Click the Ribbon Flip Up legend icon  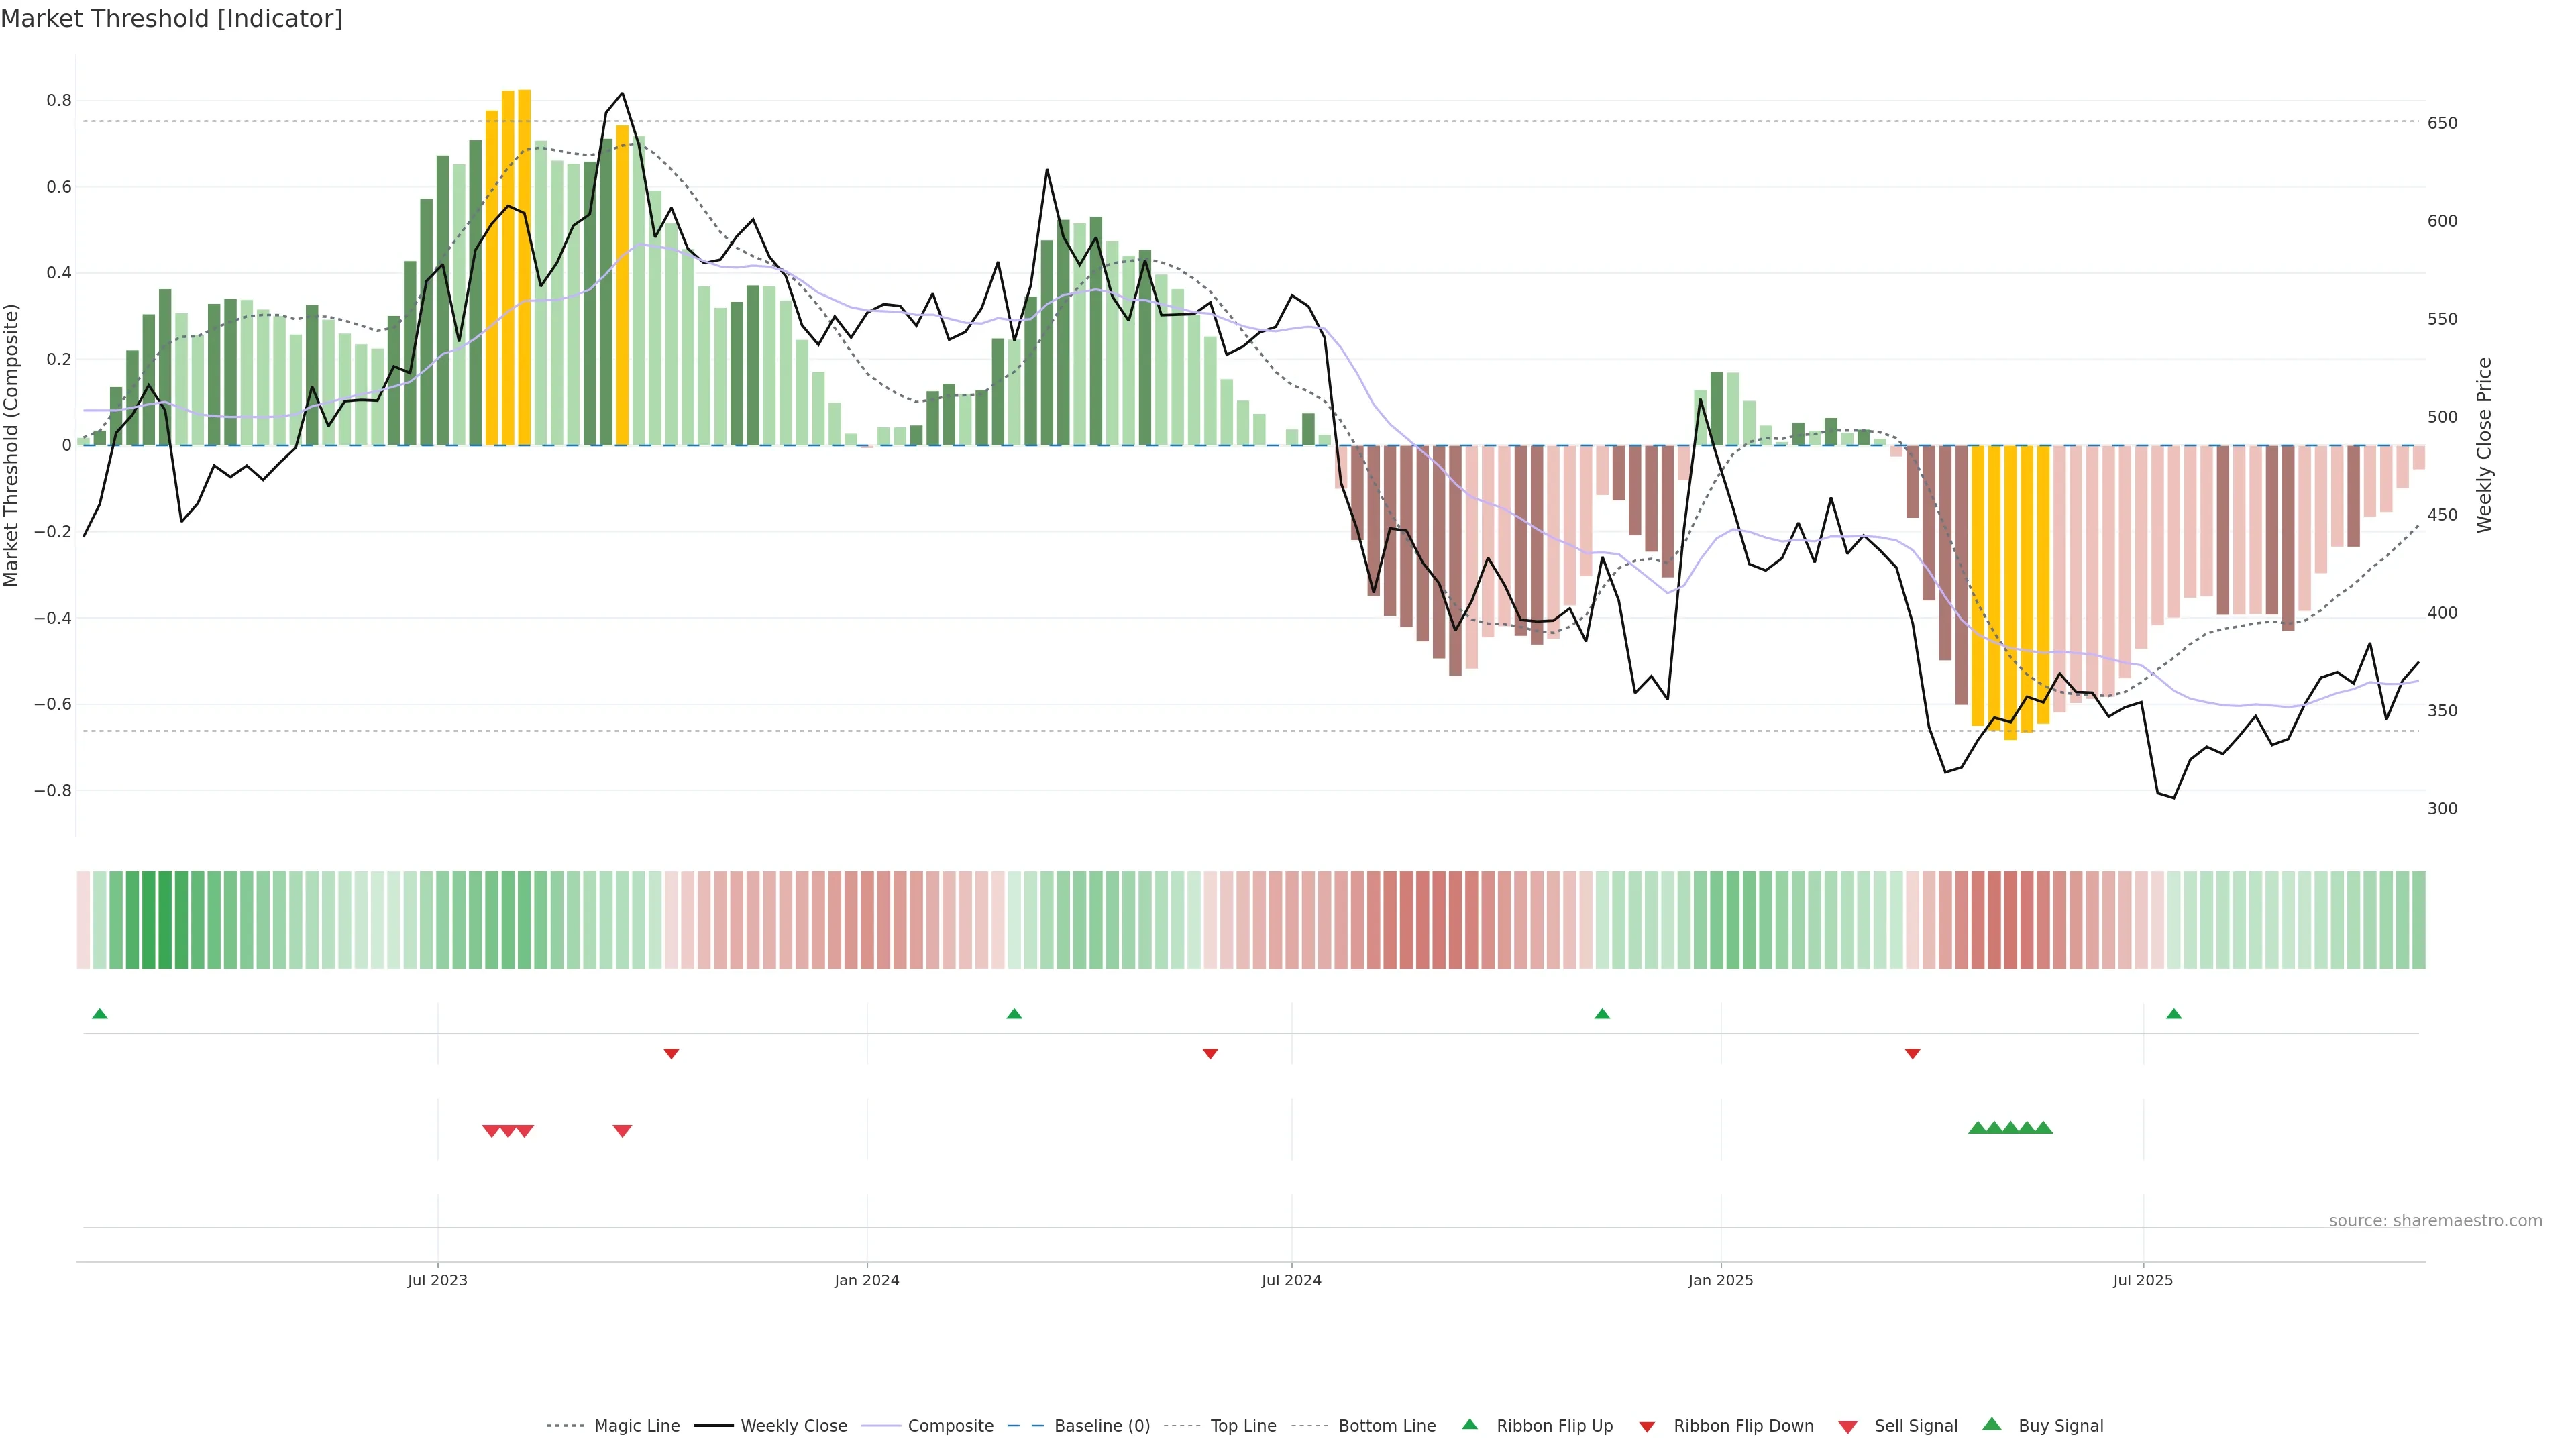click(1469, 1424)
